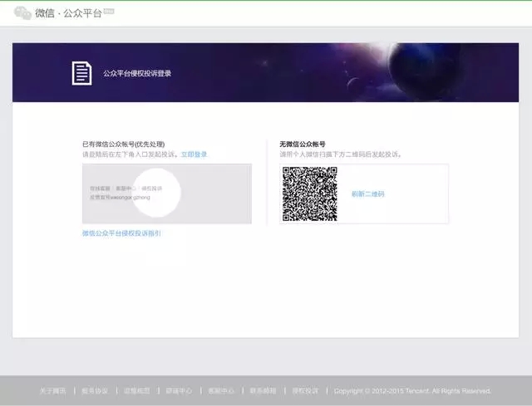This screenshot has height=406, width=532.
Task: Click the QR code image
Action: (309, 193)
